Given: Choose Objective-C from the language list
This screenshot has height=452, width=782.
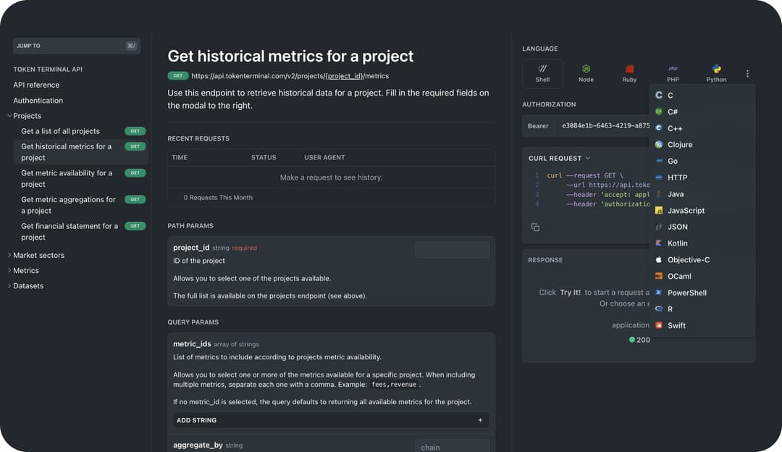Looking at the screenshot, I should pos(702,259).
